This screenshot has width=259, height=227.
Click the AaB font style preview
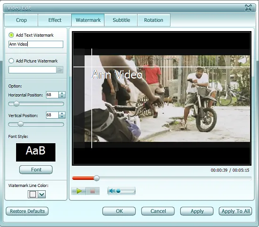click(36, 152)
